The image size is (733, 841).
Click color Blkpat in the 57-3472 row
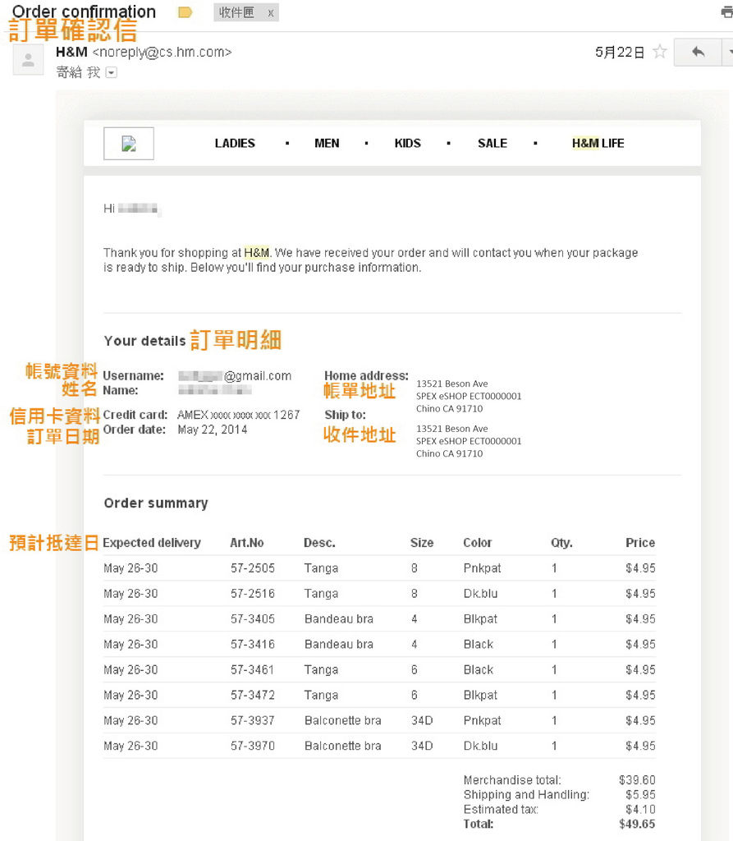[480, 695]
